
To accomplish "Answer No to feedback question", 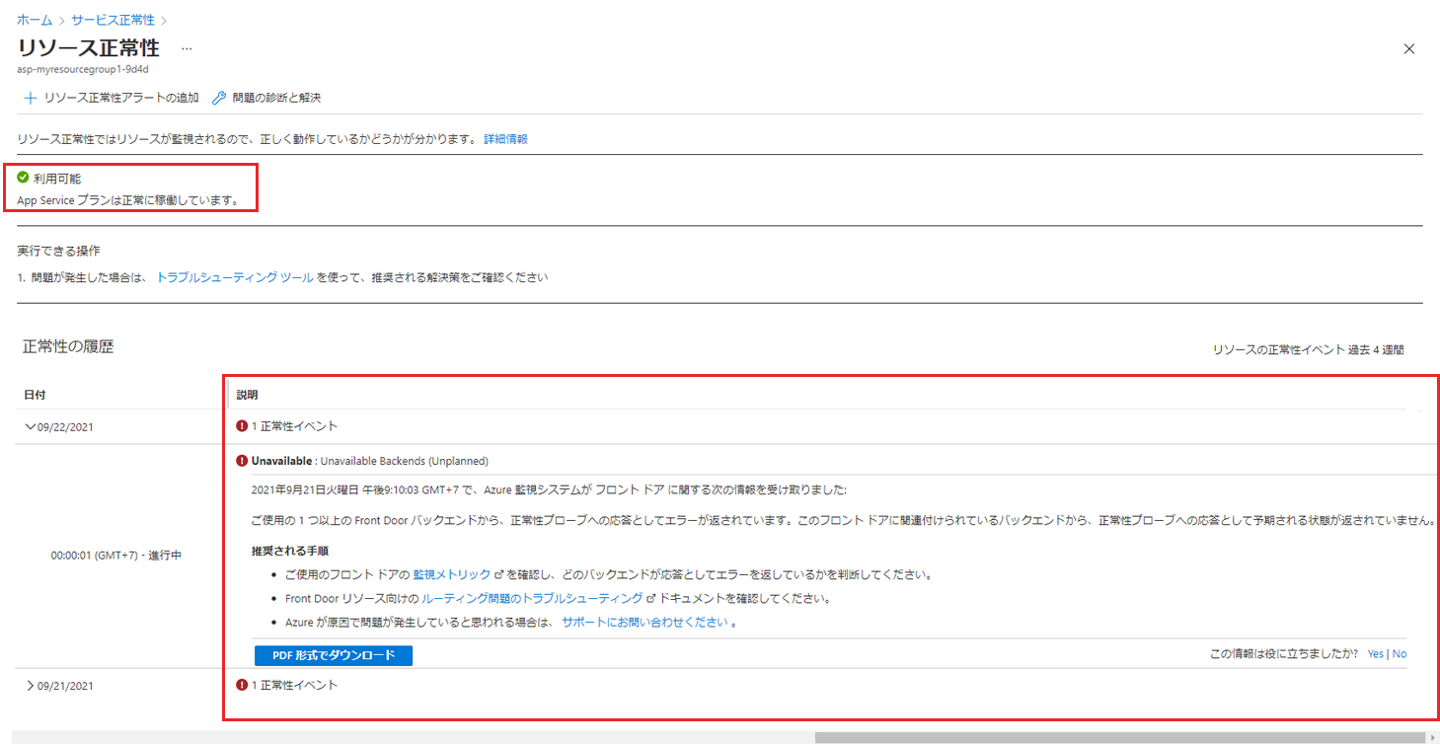I will click(x=1400, y=654).
